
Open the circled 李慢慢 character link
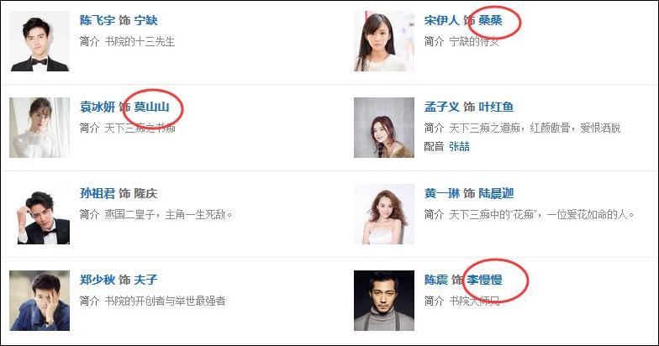[484, 280]
